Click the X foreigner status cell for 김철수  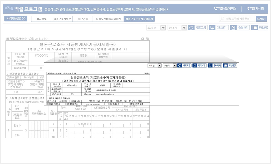26,130
